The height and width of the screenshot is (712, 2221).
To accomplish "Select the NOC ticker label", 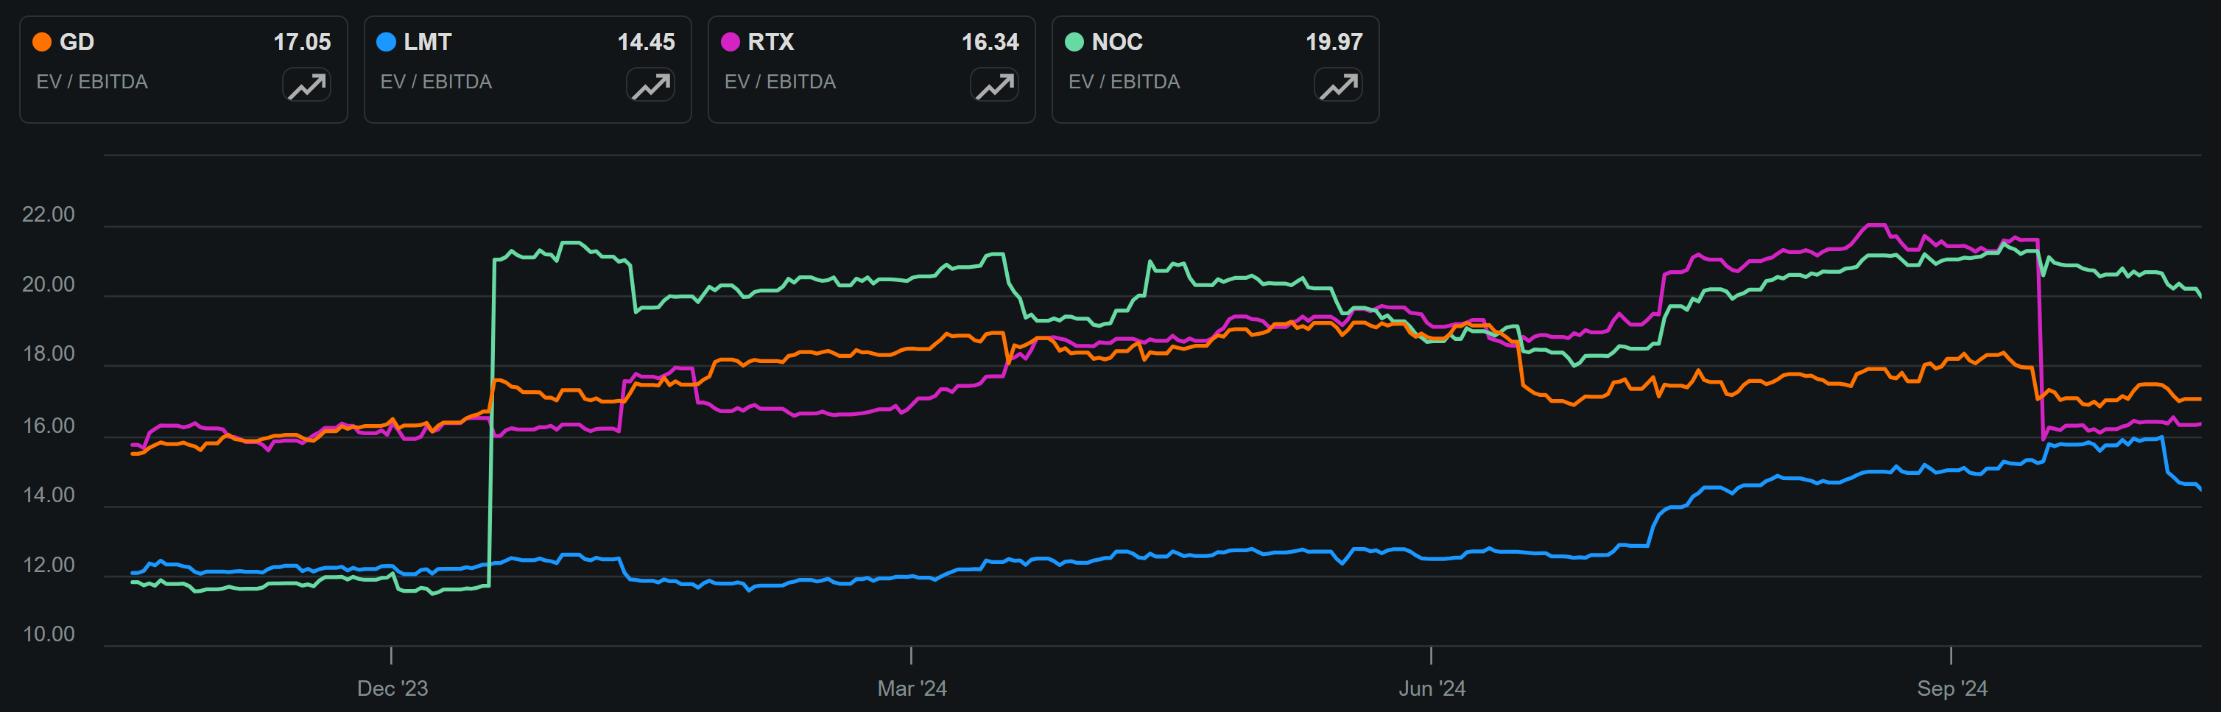I will coord(1119,41).
